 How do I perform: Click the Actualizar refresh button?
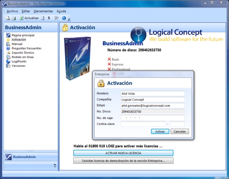(29, 18)
